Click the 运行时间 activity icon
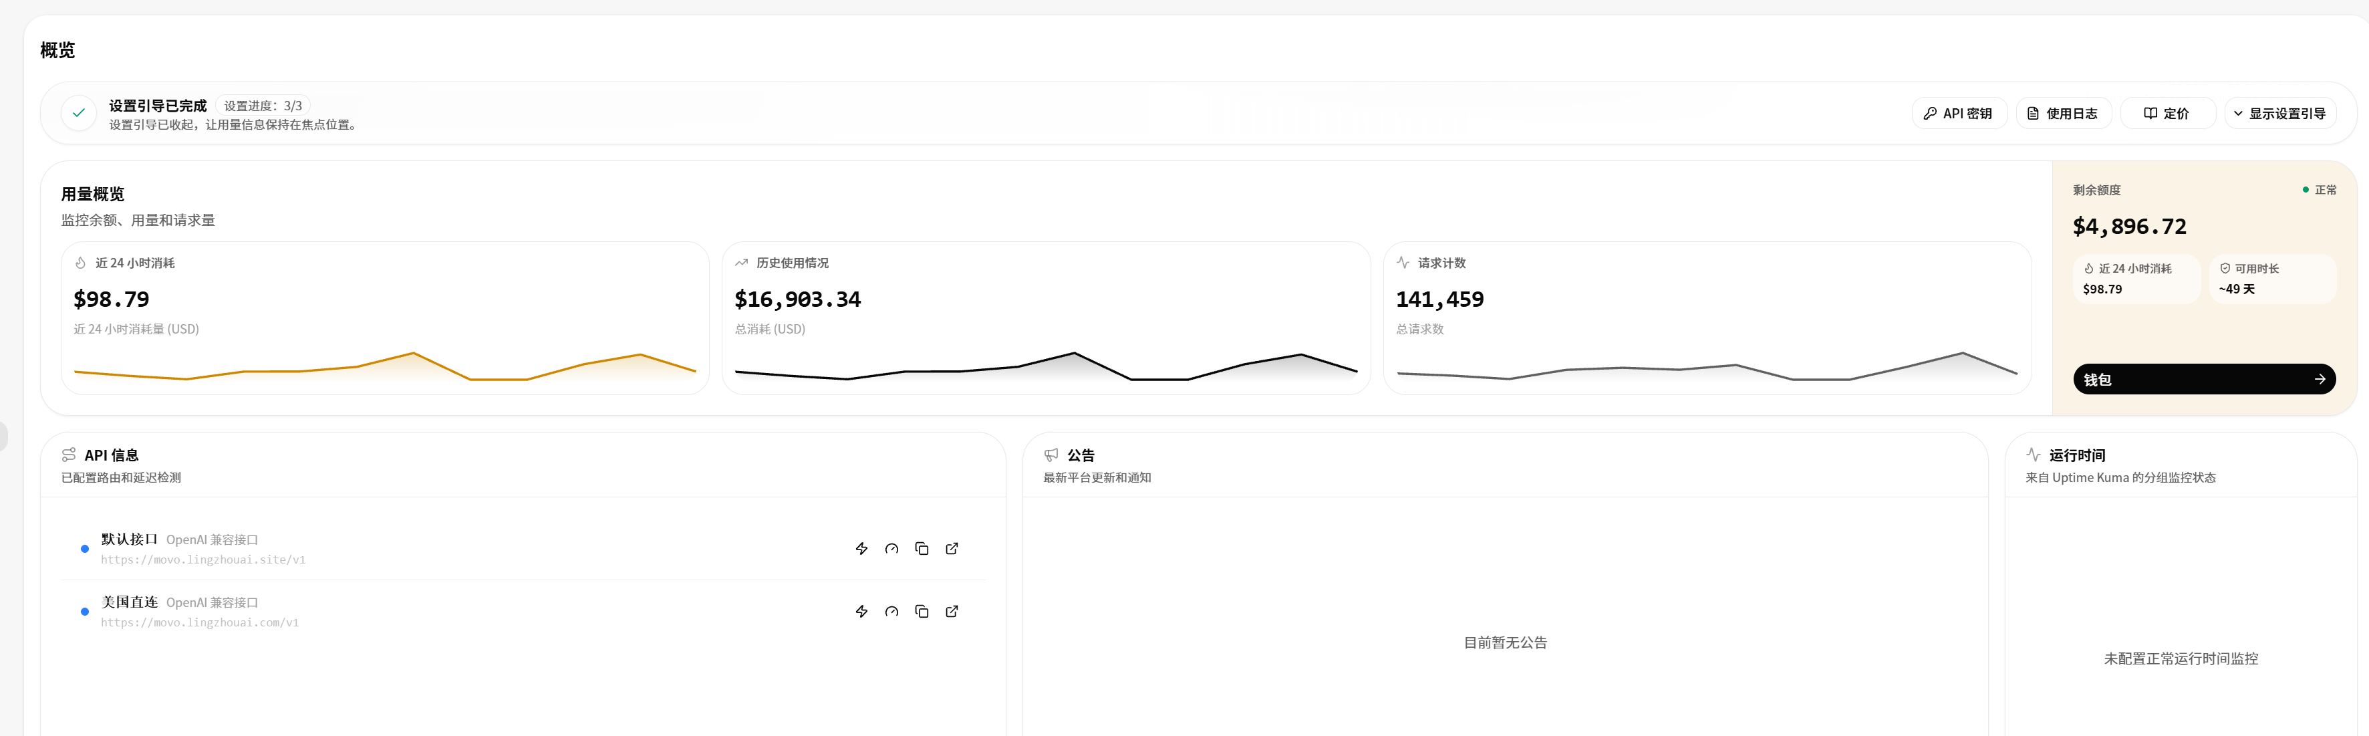2369x736 pixels. tap(2034, 455)
